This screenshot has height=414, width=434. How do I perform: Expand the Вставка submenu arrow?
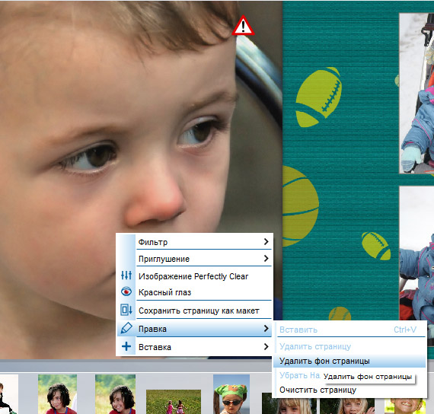266,346
